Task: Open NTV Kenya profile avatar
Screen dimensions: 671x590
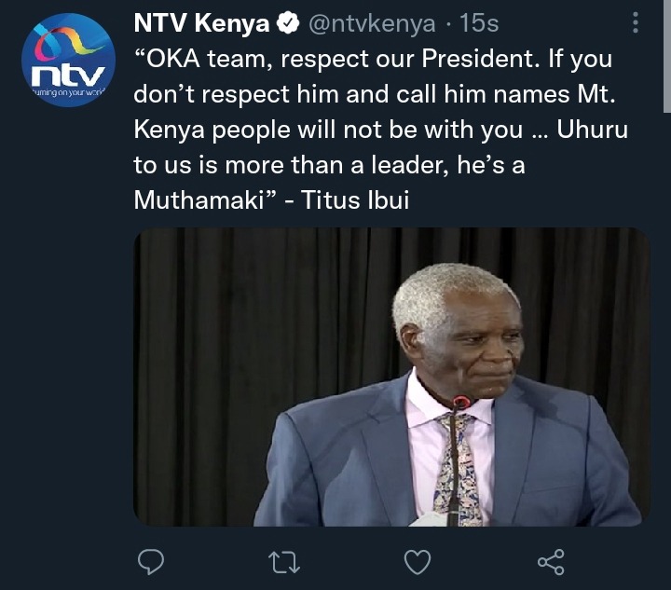Action: click(x=68, y=60)
